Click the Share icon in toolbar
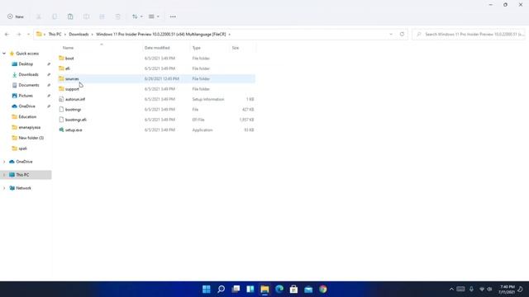The width and height of the screenshot is (529, 297). [102, 16]
